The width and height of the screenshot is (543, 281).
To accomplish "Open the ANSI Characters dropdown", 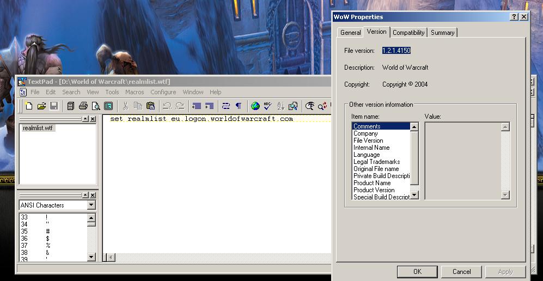I will point(91,205).
